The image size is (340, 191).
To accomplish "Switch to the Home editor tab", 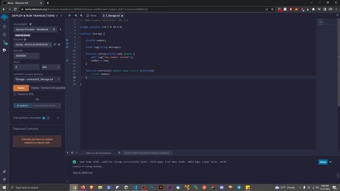I will point(91,15).
